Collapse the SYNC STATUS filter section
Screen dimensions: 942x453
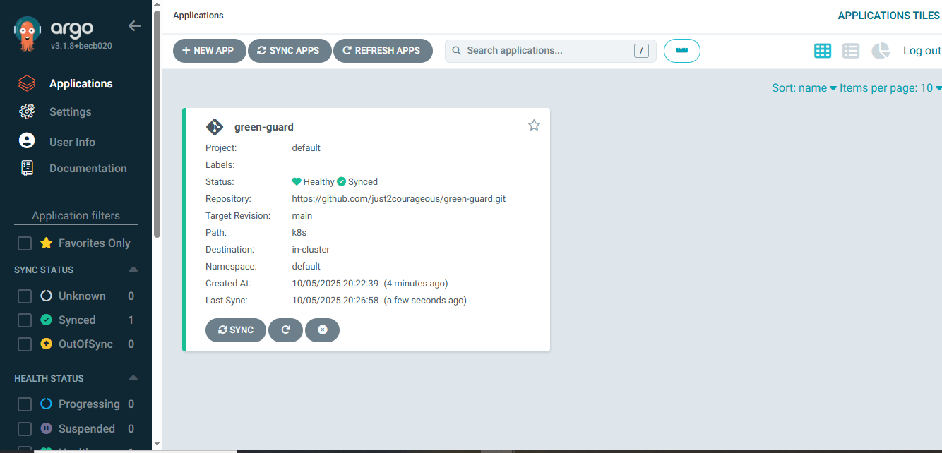(x=133, y=270)
